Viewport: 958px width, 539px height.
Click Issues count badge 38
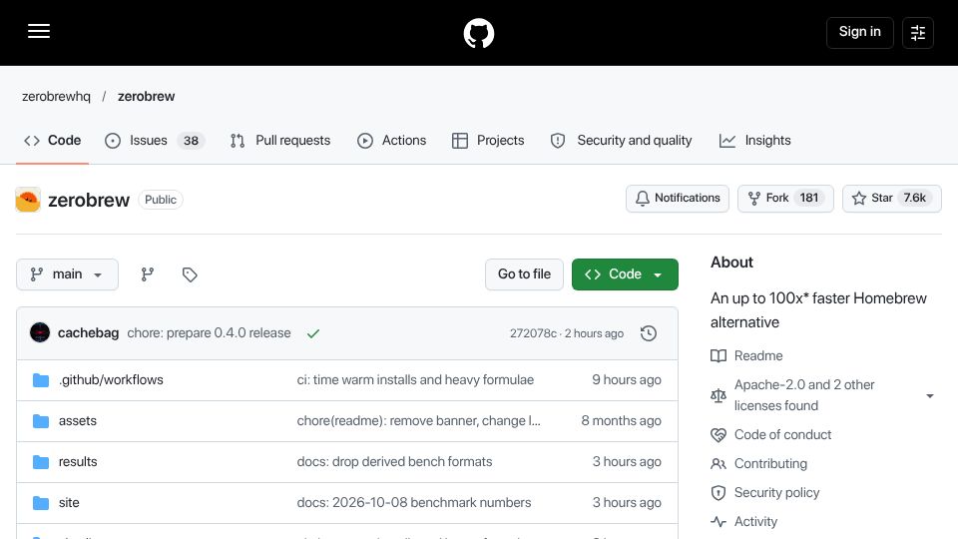(192, 141)
